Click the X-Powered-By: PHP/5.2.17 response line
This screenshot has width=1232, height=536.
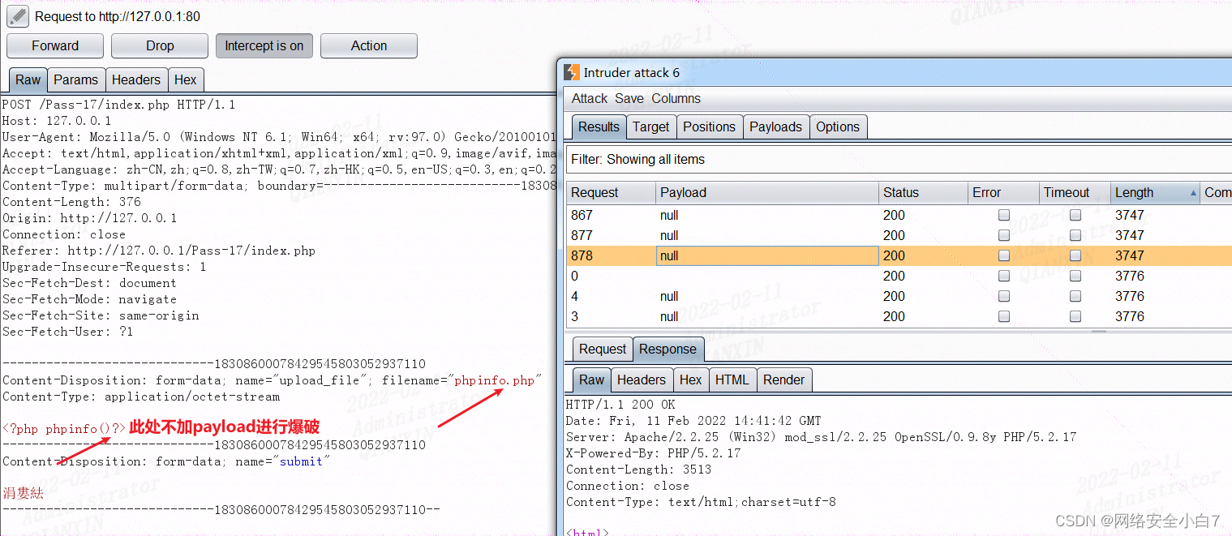tap(653, 453)
